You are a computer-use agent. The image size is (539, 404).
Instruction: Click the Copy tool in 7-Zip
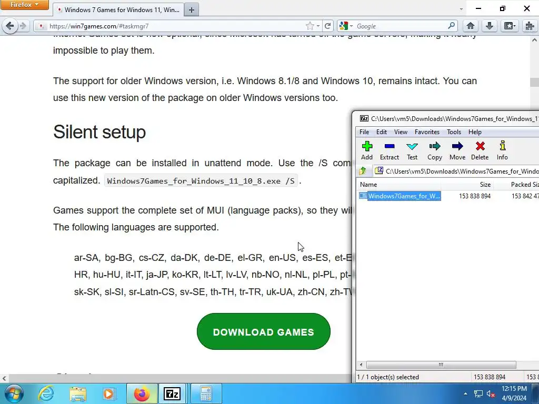(x=434, y=150)
